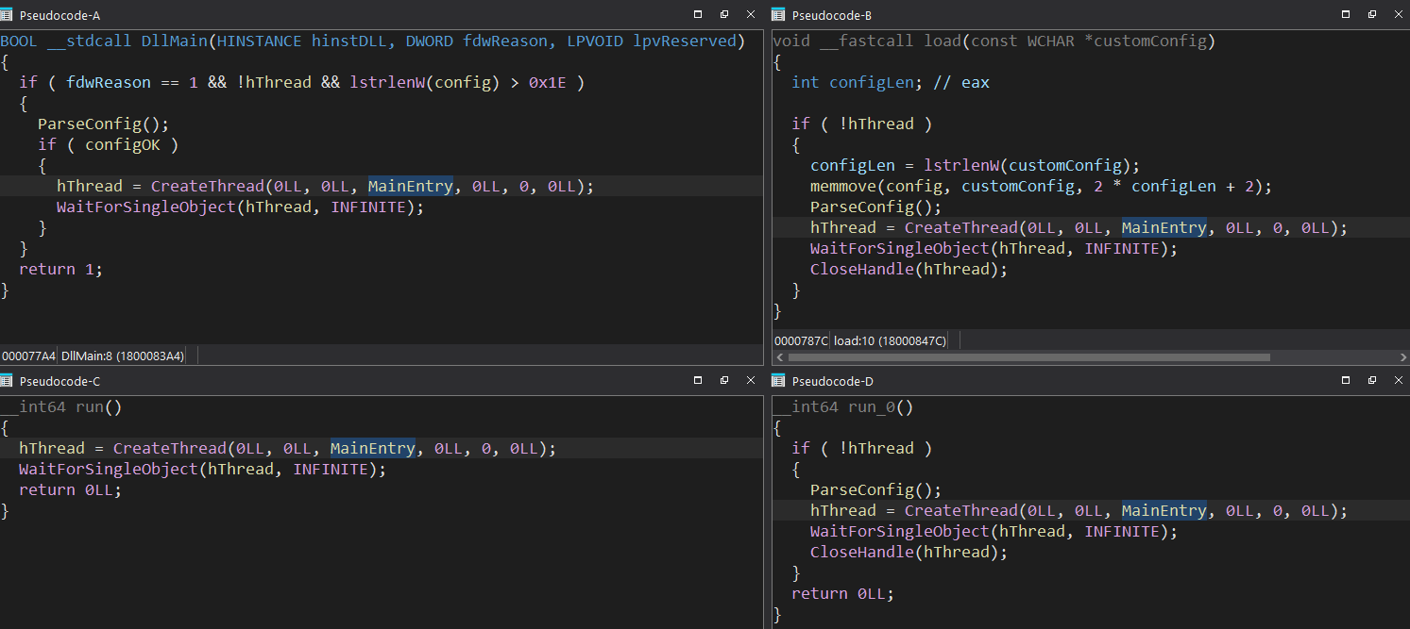This screenshot has height=629, width=1410.
Task: Click CreateThread call in Pseudocode-A
Action: 208,187
